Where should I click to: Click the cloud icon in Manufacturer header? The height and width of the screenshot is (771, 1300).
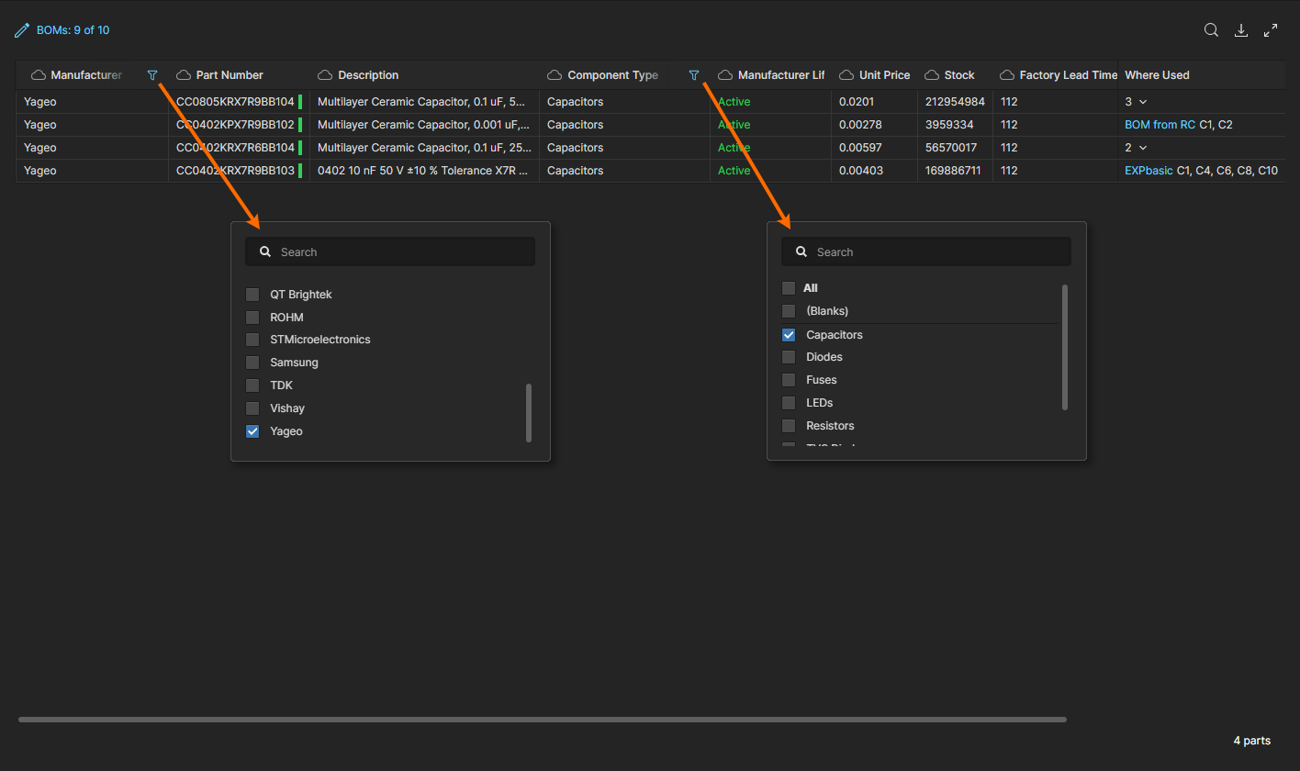click(x=39, y=75)
